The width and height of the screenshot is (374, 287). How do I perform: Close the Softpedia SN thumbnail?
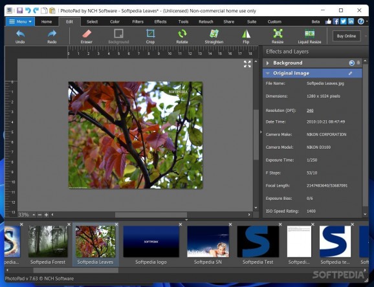click(230, 224)
